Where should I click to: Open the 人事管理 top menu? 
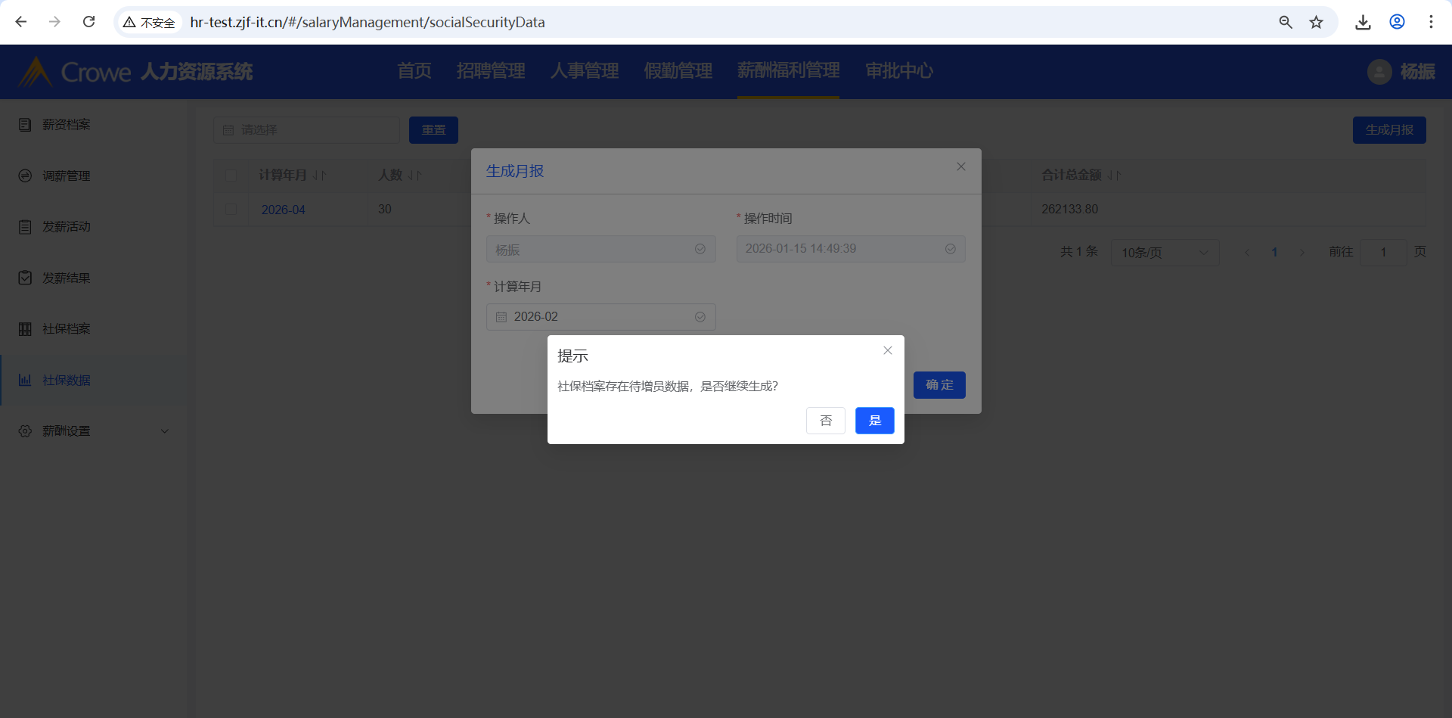[585, 71]
